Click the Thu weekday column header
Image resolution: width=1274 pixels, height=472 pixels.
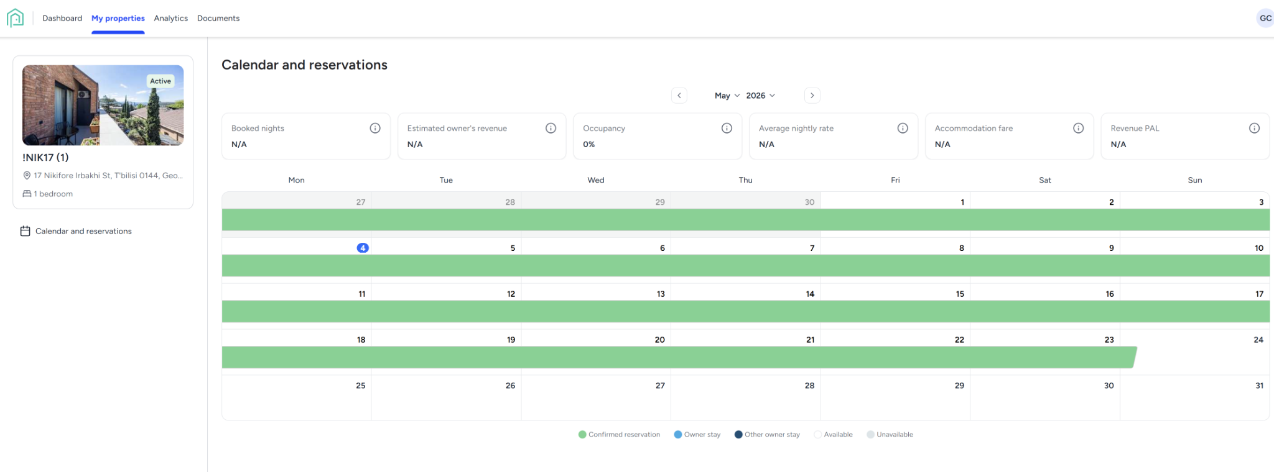tap(746, 180)
